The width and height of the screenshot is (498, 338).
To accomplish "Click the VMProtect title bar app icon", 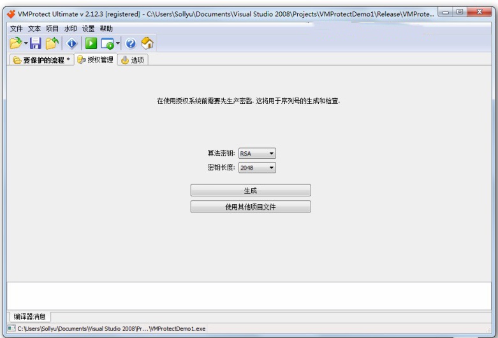I will click(11, 14).
